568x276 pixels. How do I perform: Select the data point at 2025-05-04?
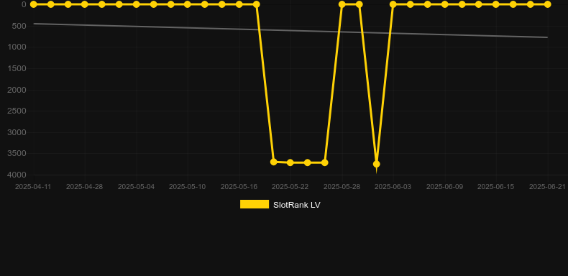136,4
